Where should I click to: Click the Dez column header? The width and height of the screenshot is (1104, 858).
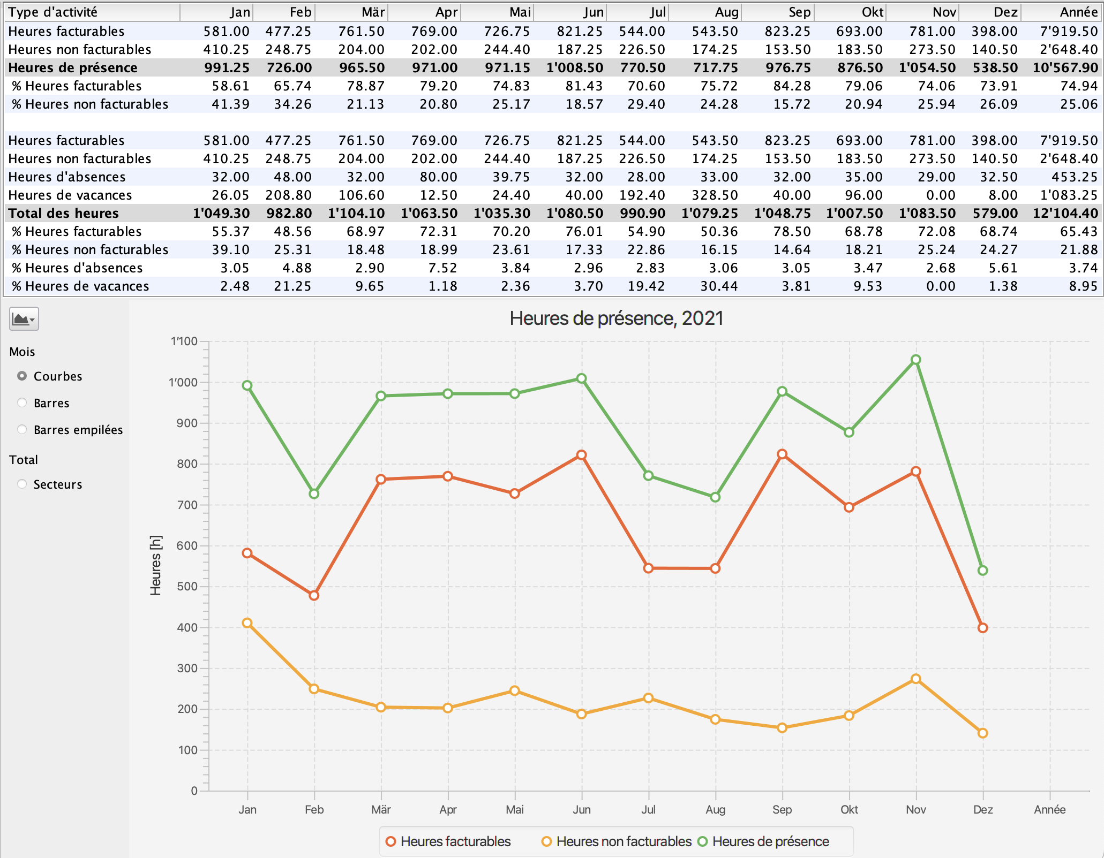989,12
